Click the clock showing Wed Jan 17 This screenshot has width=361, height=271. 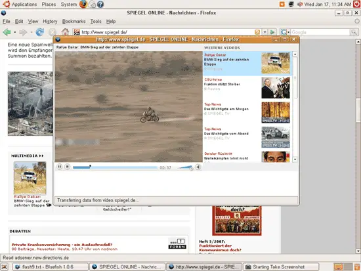click(328, 4)
